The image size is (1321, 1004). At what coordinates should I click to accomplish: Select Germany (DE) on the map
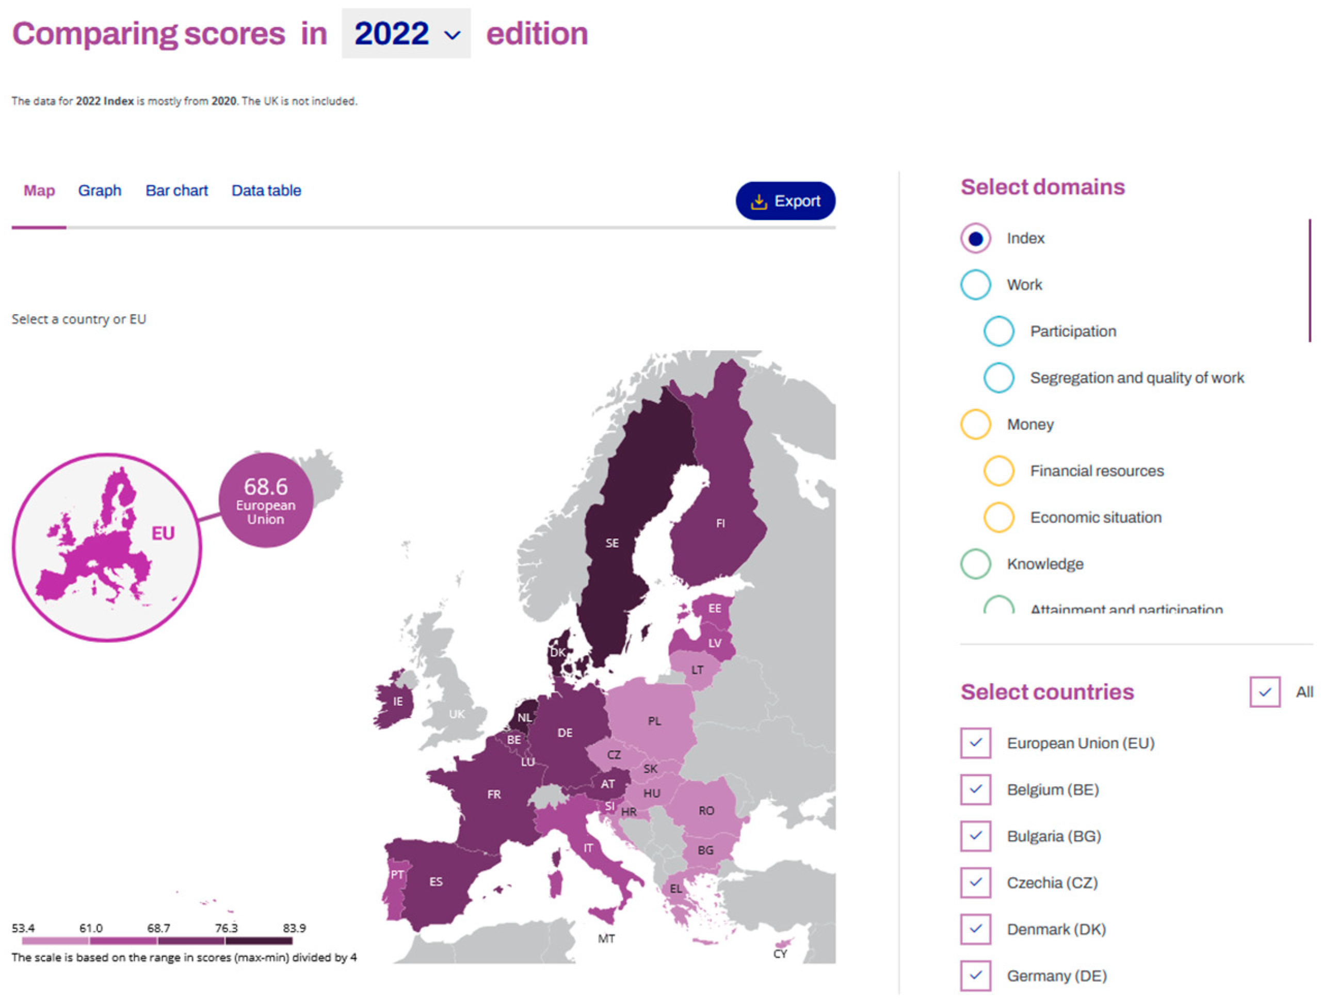tap(565, 732)
